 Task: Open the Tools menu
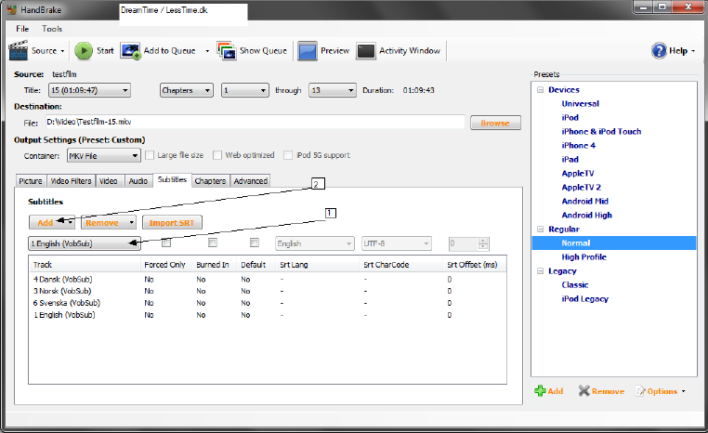(x=52, y=29)
